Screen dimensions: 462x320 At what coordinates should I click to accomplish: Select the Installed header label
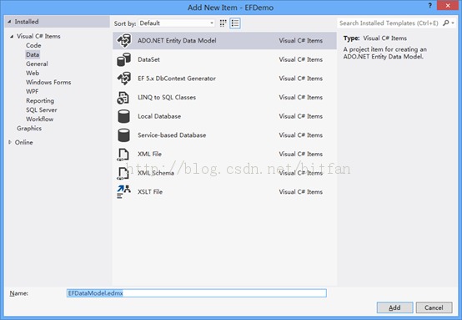click(27, 22)
